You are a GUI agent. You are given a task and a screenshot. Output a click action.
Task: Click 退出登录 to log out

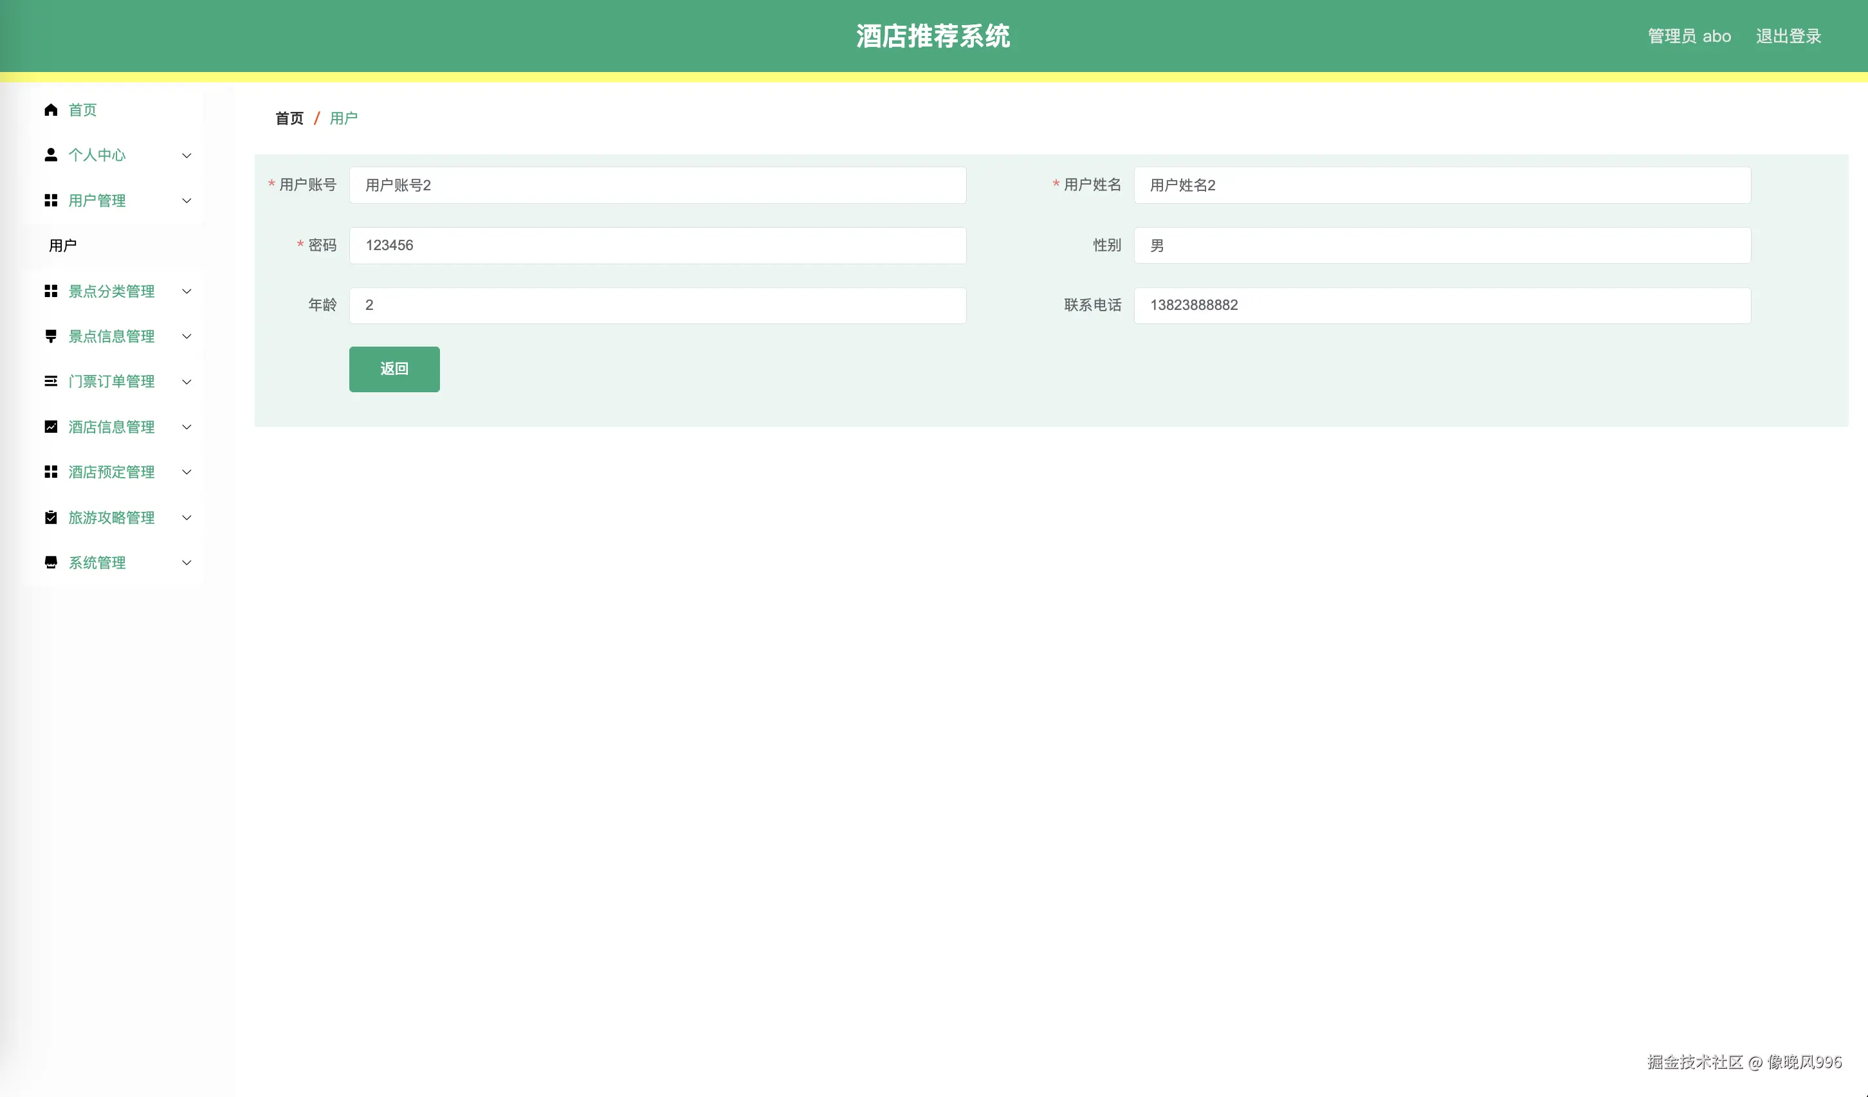(1789, 35)
